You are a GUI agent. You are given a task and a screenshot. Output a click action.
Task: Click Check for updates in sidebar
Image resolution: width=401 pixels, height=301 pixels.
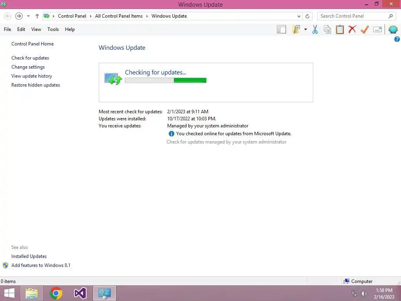click(30, 58)
